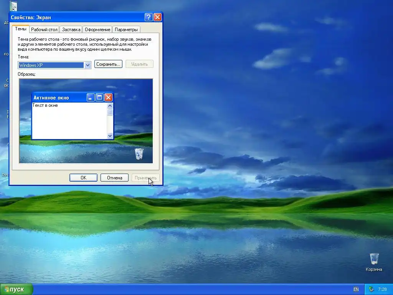Click the grayed Удалить button
This screenshot has width=393, height=295.
[139, 64]
